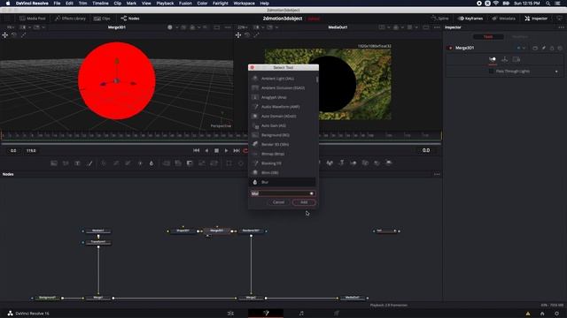Open right viewer zoom dropdown

[x=243, y=27]
